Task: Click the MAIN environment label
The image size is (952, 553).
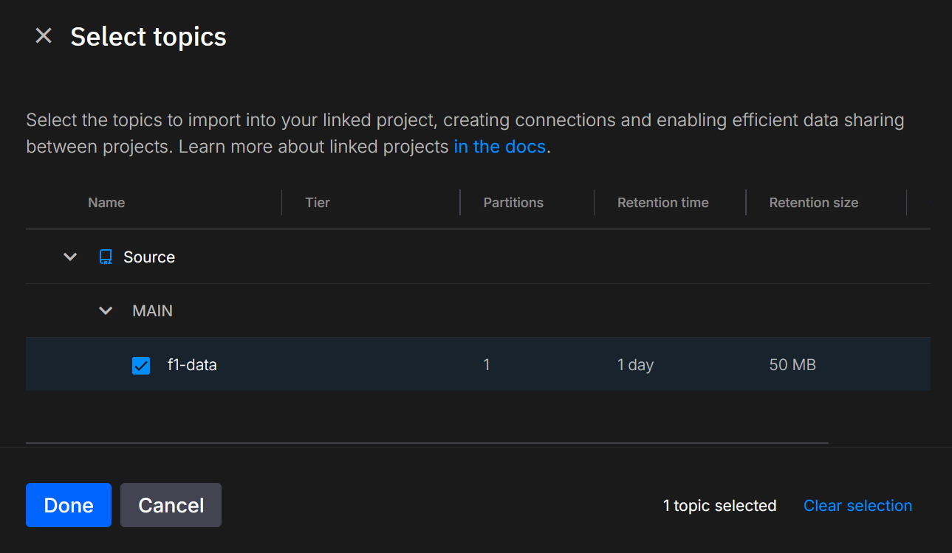Action: click(152, 311)
